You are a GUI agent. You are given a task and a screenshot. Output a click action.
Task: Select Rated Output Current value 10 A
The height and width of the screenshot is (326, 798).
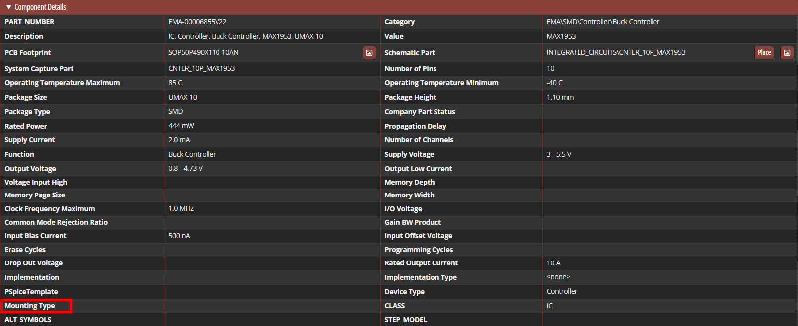553,263
